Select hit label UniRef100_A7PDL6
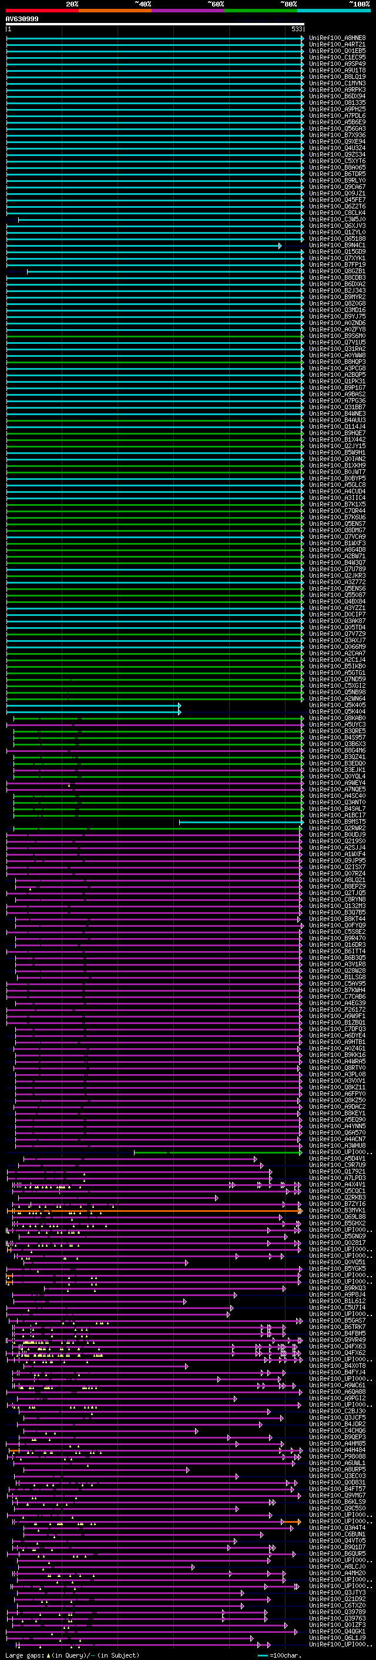376x1660 pixels. point(337,116)
